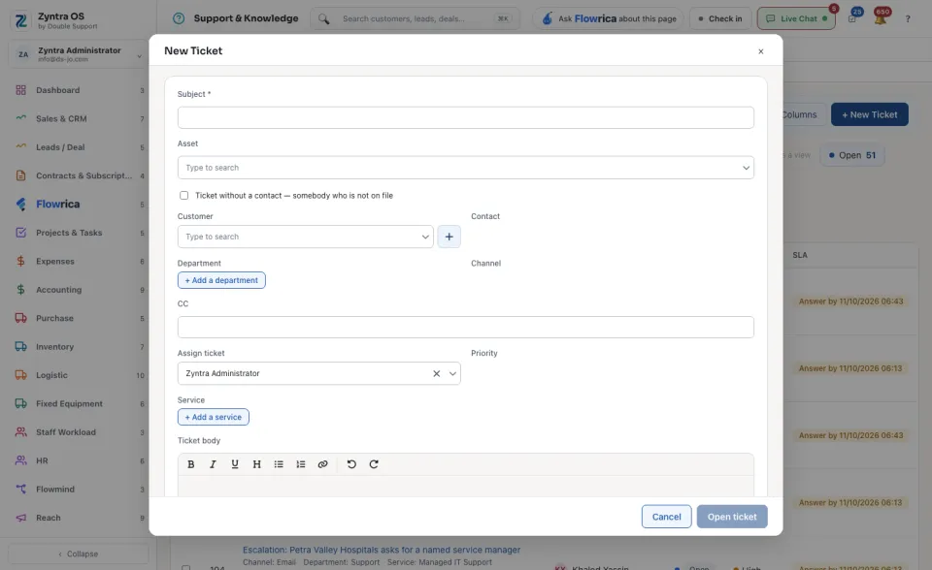
Task: Click the Zyntra OS logo
Action: tap(20, 20)
